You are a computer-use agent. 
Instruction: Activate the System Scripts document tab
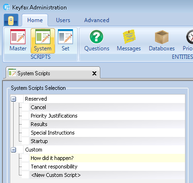(53, 73)
